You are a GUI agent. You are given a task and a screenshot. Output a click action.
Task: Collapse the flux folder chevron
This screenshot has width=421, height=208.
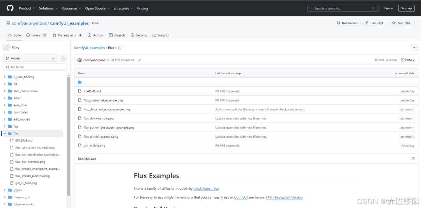click(x=5, y=133)
